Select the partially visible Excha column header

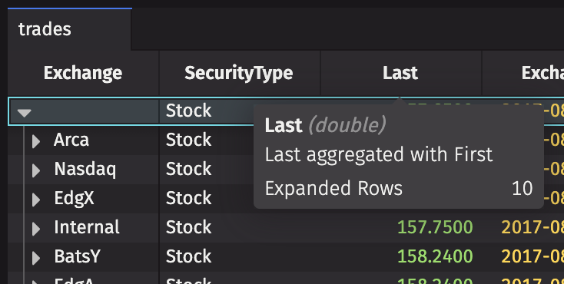click(542, 73)
